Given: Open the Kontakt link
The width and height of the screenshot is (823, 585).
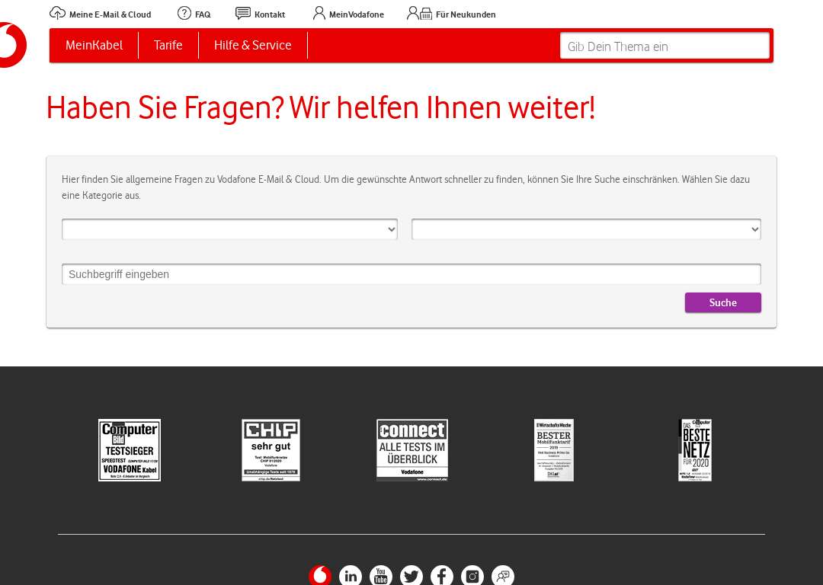Looking at the screenshot, I should tap(270, 14).
